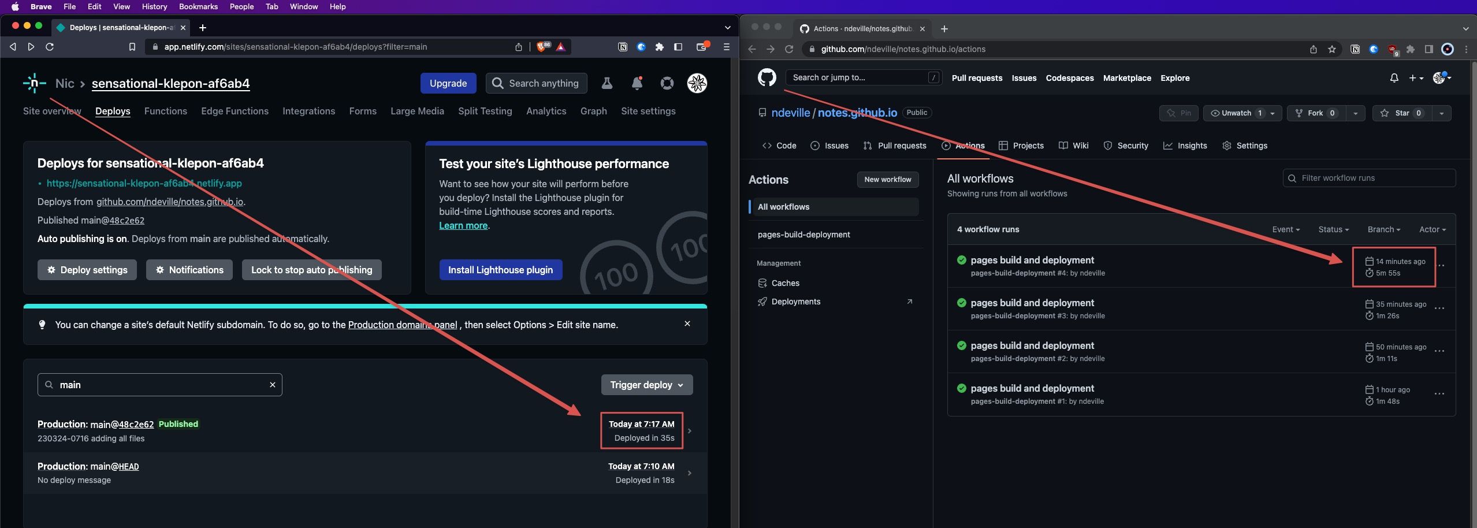The height and width of the screenshot is (528, 1477).
Task: Expand the Status filter dropdown
Action: [1333, 229]
